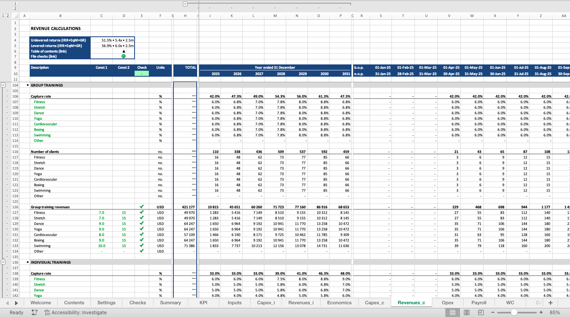The image size is (570, 317).
Task: Switch to the Opex sheet tab
Action: tap(448, 302)
